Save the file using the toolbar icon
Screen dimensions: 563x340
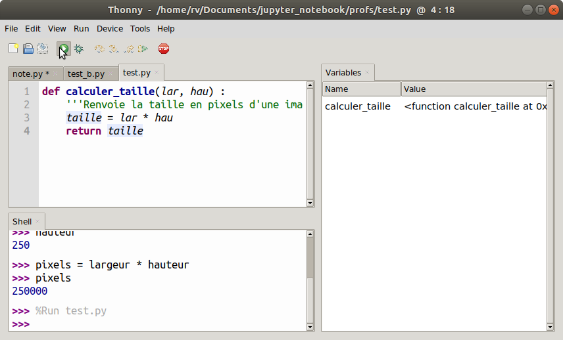click(x=43, y=49)
